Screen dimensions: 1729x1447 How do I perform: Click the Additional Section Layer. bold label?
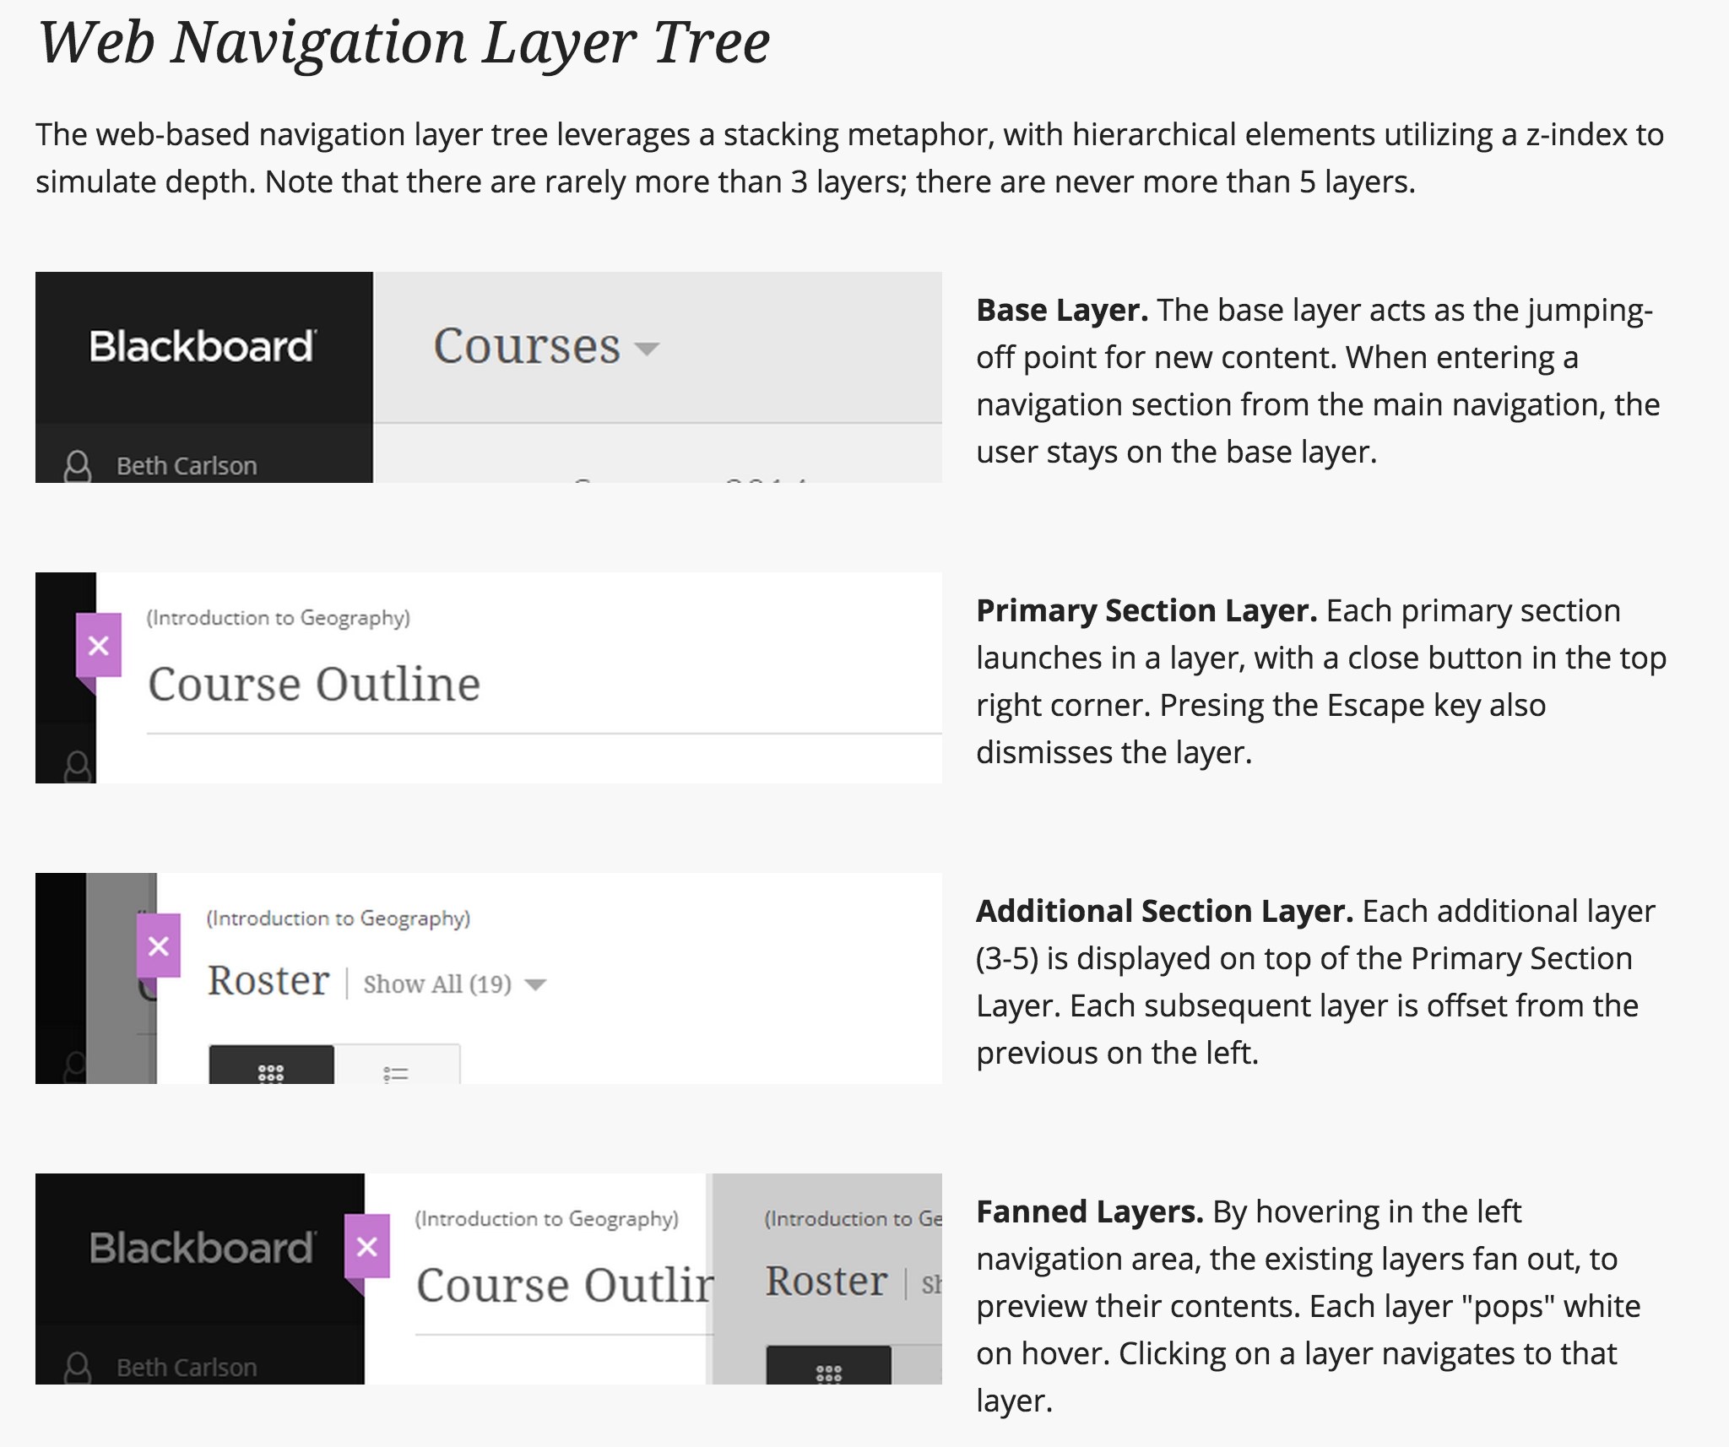[1165, 911]
